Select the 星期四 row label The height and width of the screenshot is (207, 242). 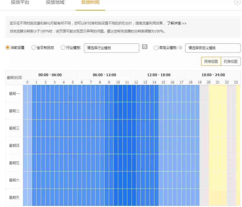14,145
